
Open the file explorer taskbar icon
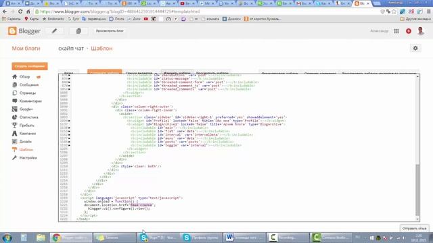[41, 238]
